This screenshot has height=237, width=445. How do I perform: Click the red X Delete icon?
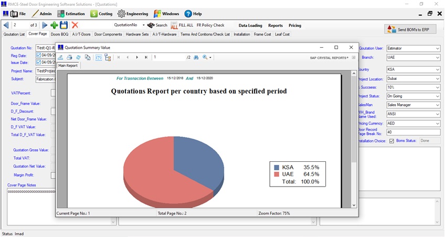point(75,25)
